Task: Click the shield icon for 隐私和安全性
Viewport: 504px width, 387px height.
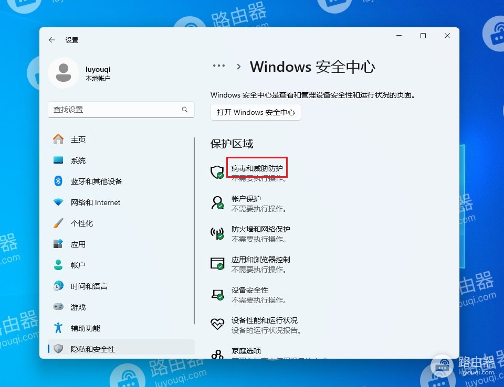Action: click(x=58, y=349)
